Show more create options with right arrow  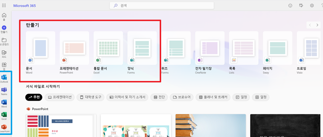click(317, 25)
